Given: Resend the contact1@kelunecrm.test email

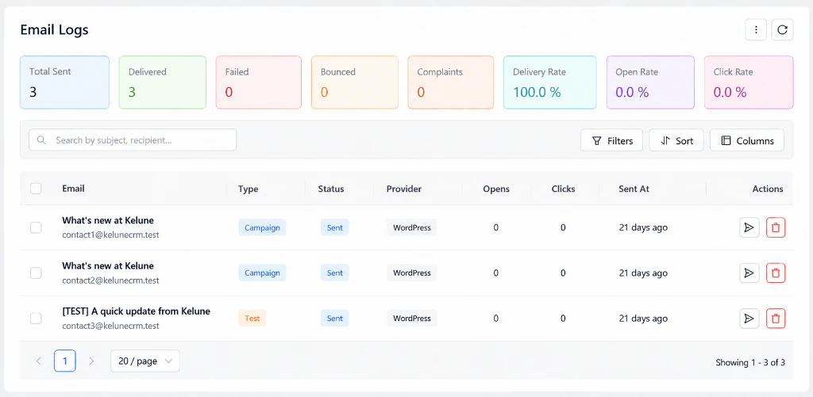Looking at the screenshot, I should [x=749, y=227].
